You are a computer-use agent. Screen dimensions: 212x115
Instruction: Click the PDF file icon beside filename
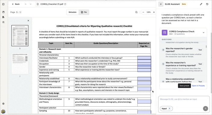(38, 4)
